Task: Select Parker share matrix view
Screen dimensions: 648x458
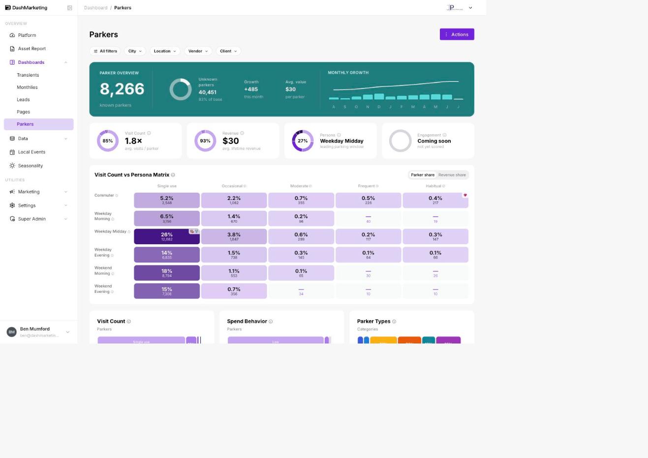Action: 423,175
